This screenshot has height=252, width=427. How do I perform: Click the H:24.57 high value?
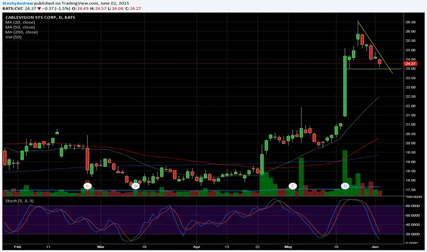(x=98, y=8)
